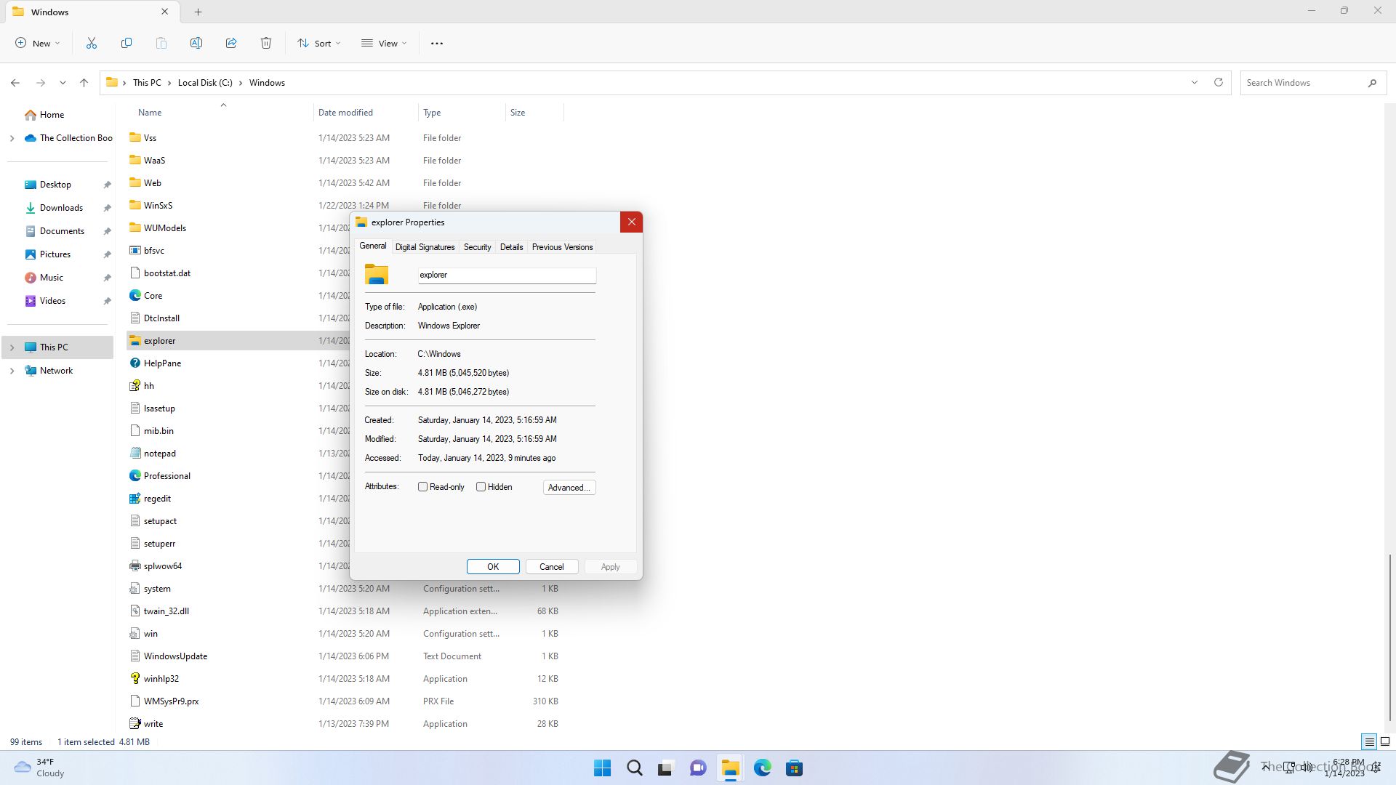Check the Read-only attribute checkbox
Screen dimensions: 1396x785
point(422,487)
